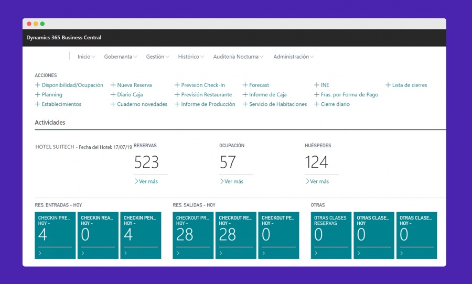Click the Actividades section heading

[x=50, y=123]
